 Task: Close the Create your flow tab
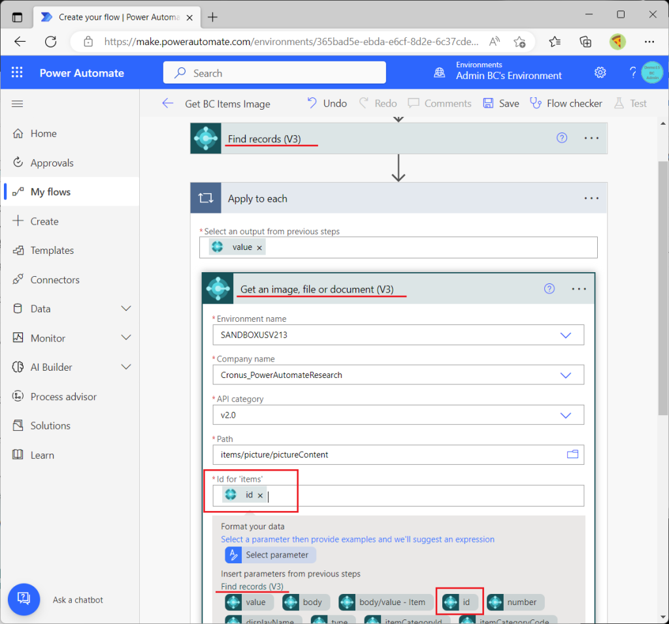[190, 18]
